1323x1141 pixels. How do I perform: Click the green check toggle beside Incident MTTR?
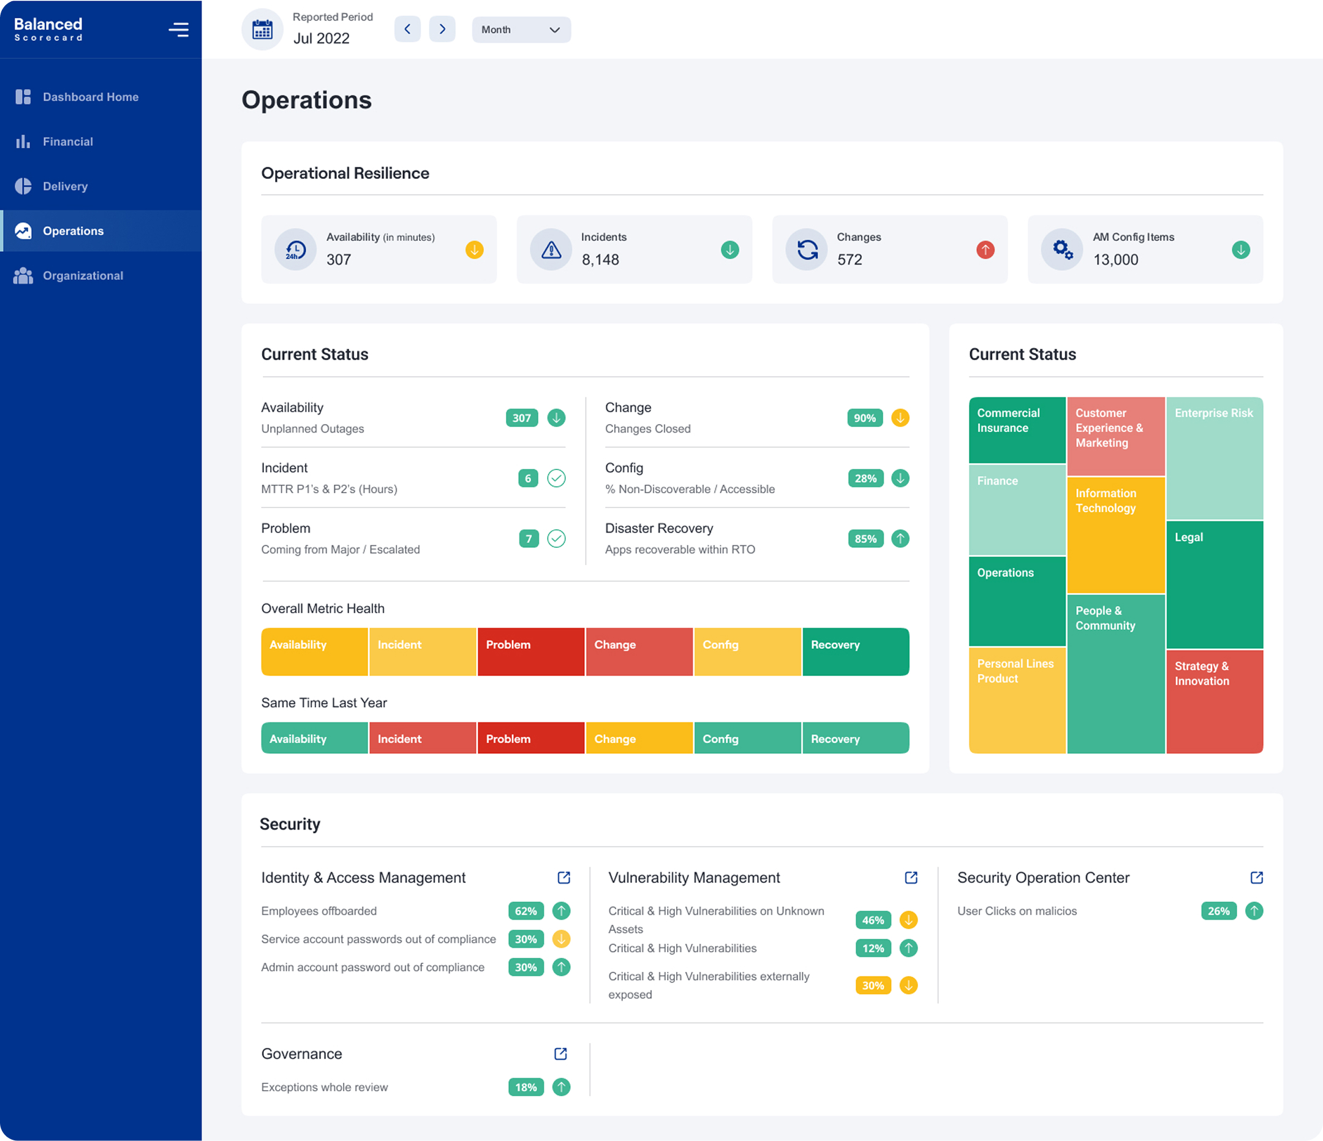(556, 478)
